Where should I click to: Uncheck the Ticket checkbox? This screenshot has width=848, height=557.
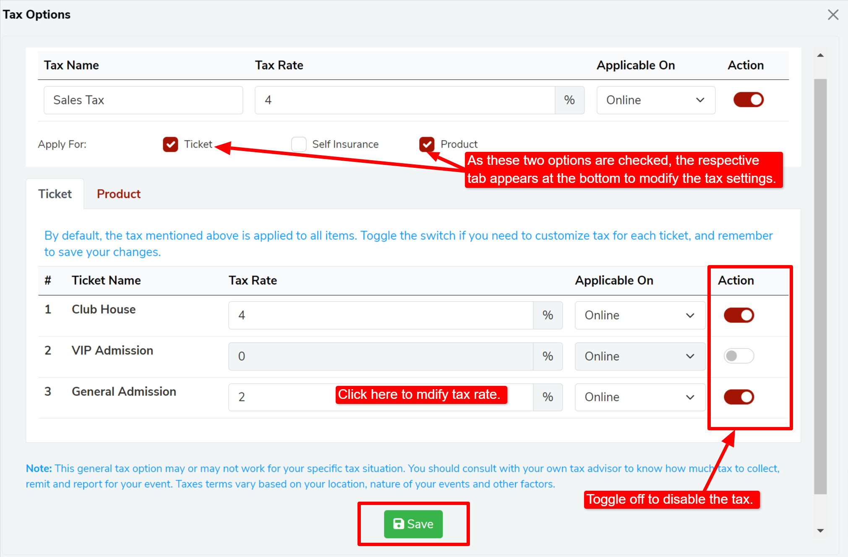click(170, 144)
